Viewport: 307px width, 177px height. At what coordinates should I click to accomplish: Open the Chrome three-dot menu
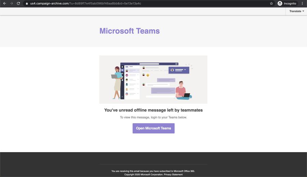tap(302, 3)
